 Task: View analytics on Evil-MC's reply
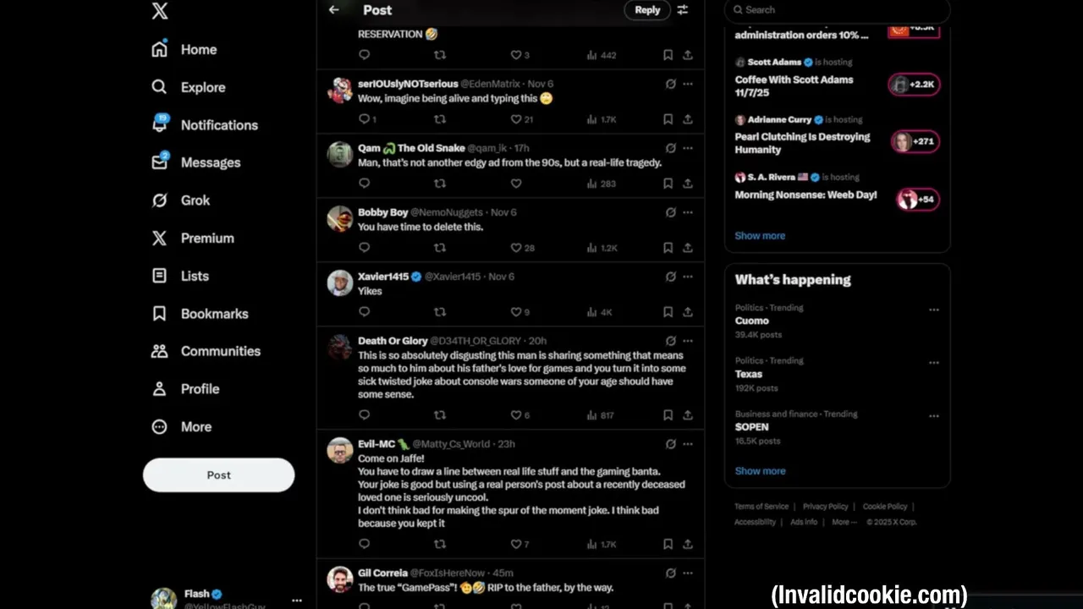[x=602, y=545]
